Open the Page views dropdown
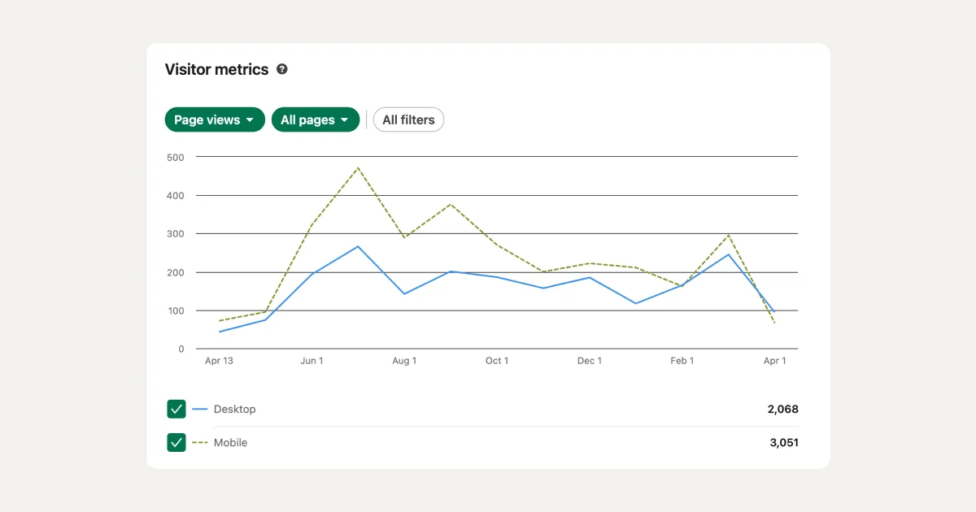Image resolution: width=976 pixels, height=512 pixels. click(x=215, y=119)
